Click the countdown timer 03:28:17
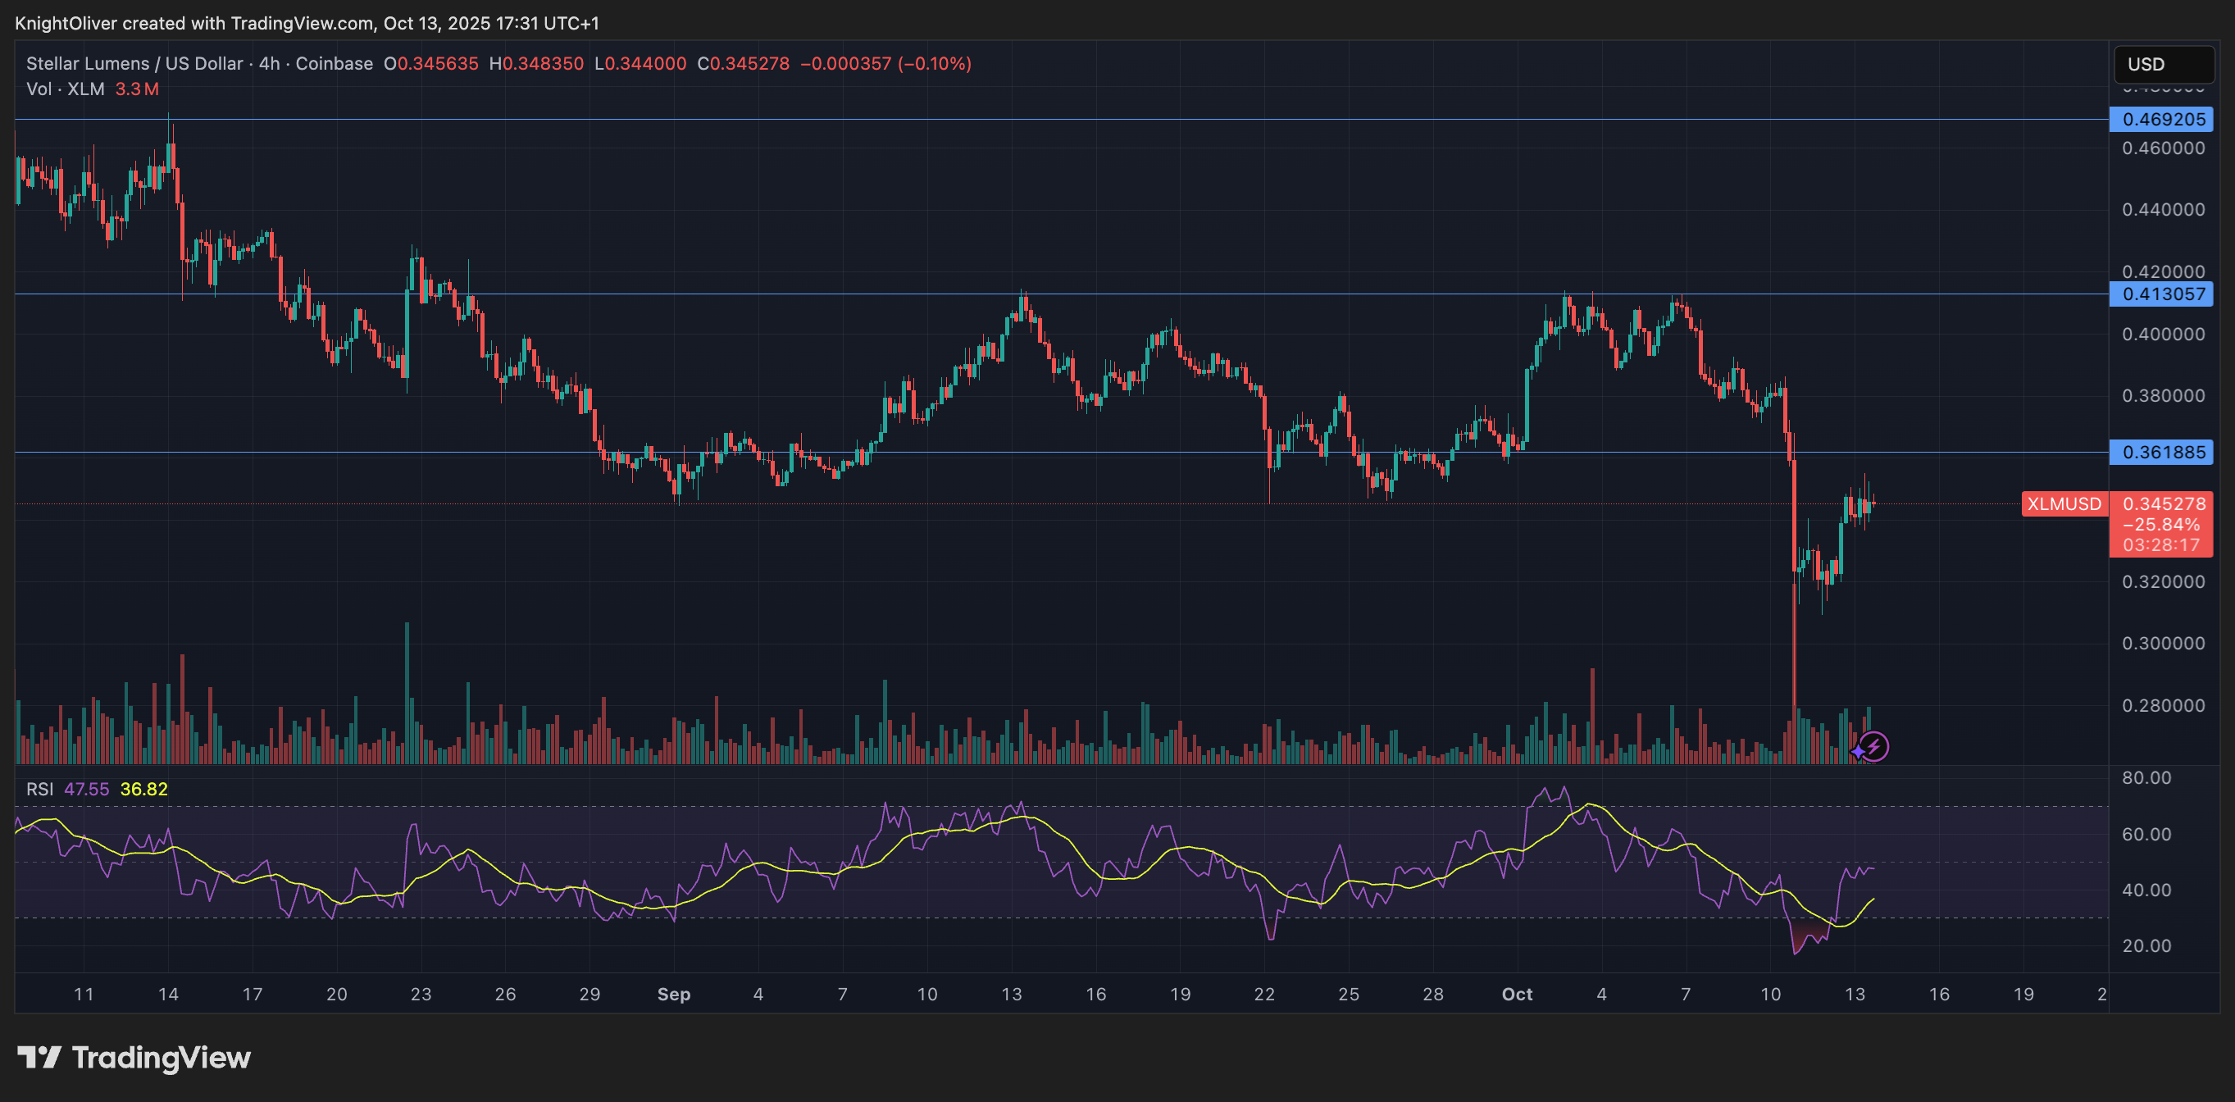The height and width of the screenshot is (1102, 2235). [x=2161, y=547]
